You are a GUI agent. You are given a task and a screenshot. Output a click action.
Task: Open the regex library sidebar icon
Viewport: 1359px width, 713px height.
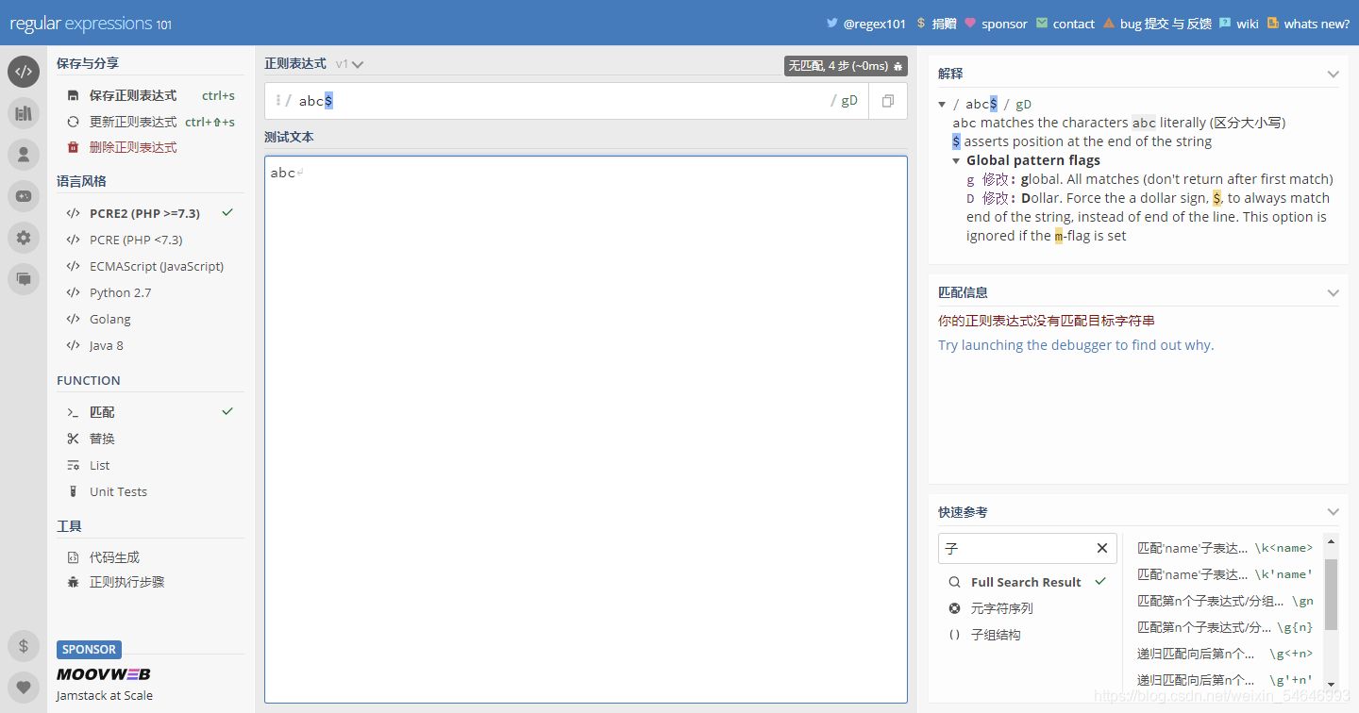(24, 113)
